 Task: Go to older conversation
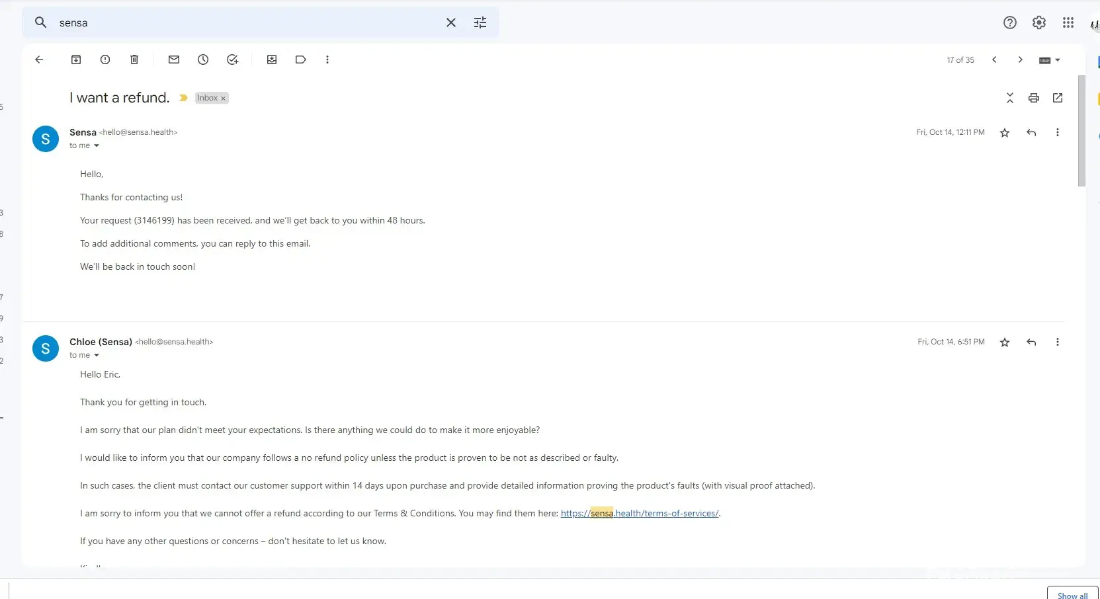[x=1021, y=60]
